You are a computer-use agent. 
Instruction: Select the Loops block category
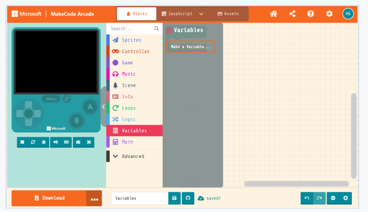click(135, 108)
